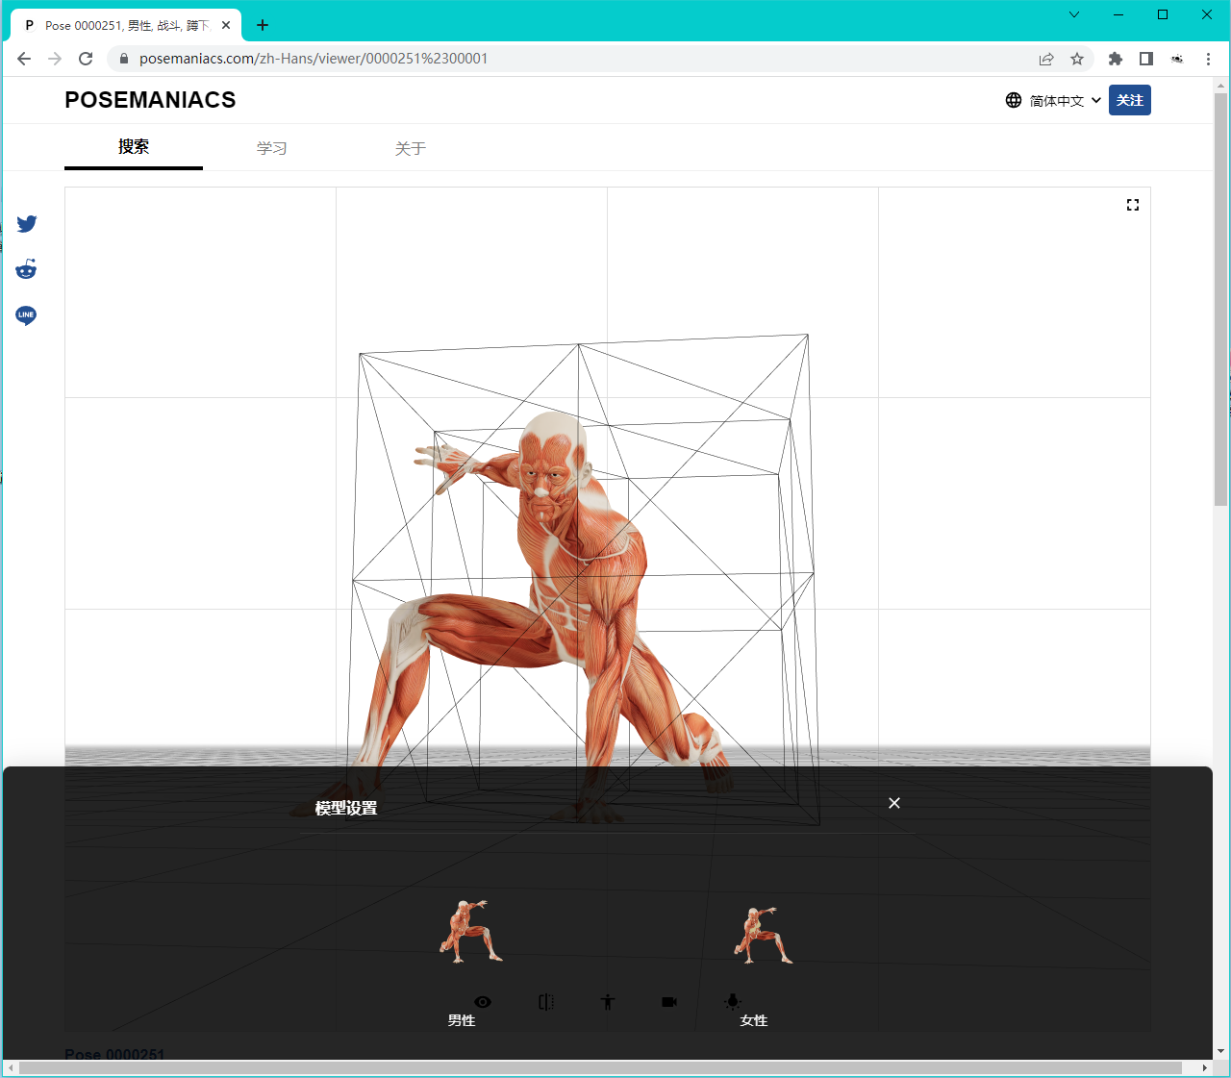Expand the tab search chevron in title bar
Screen dimensions: 1231x1078
click(x=1074, y=14)
